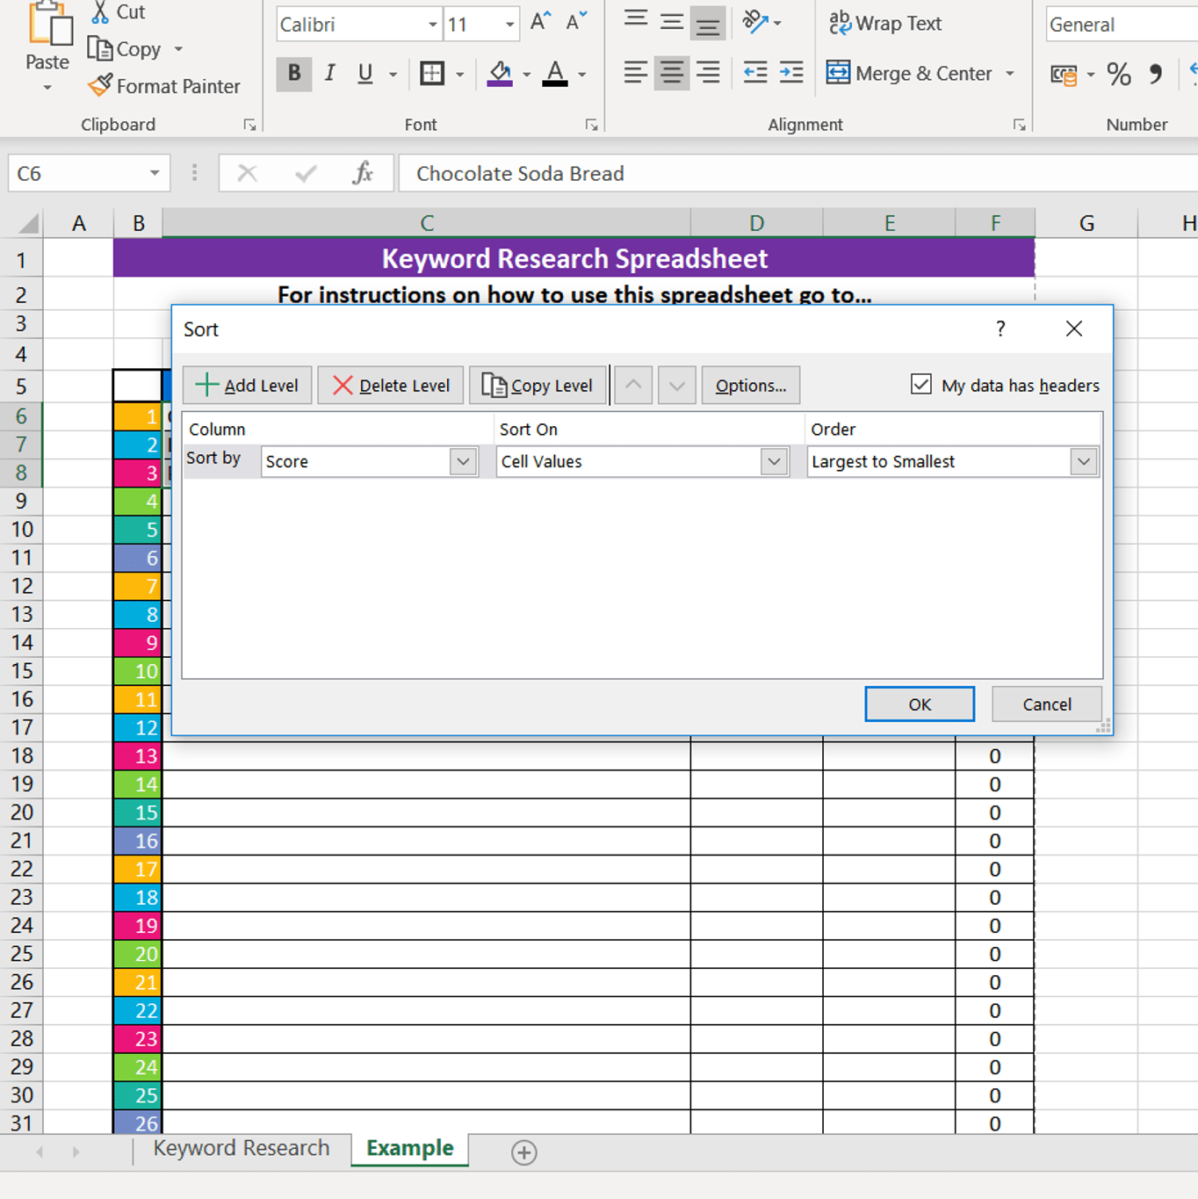Select the Format Painter brush

coord(100,85)
